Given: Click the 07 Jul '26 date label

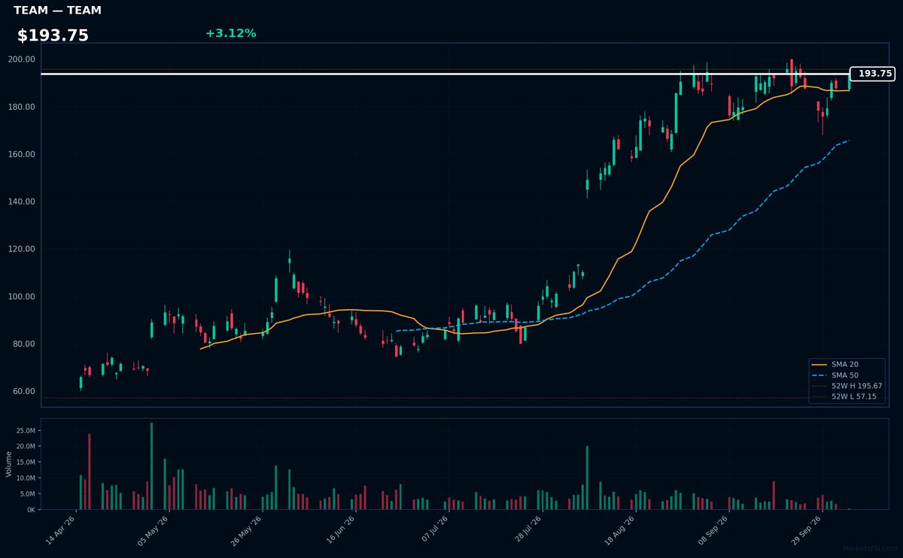Looking at the screenshot, I should tap(435, 530).
